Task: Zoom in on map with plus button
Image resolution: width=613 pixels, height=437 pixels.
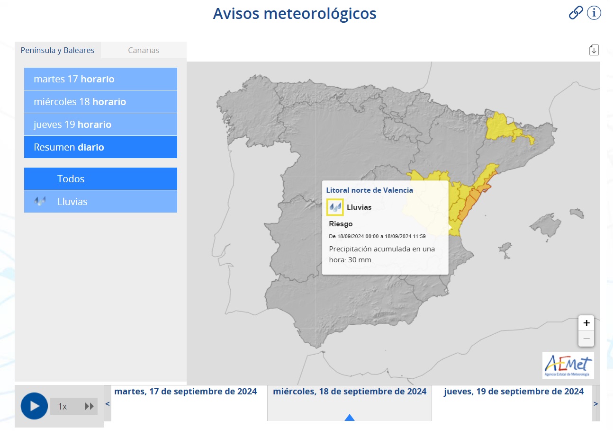Action: click(x=586, y=323)
